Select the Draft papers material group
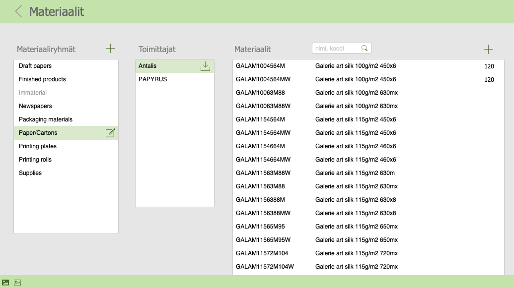This screenshot has width=514, height=288. click(35, 66)
